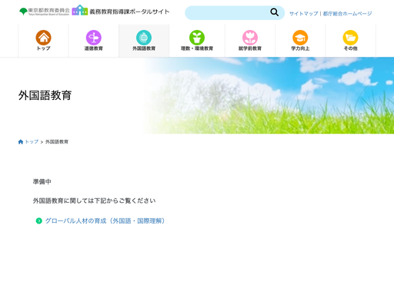This screenshot has height=295, width=394.
Task: Click the Tokyo Board of Education ginkgo logo
Action: 45,12
